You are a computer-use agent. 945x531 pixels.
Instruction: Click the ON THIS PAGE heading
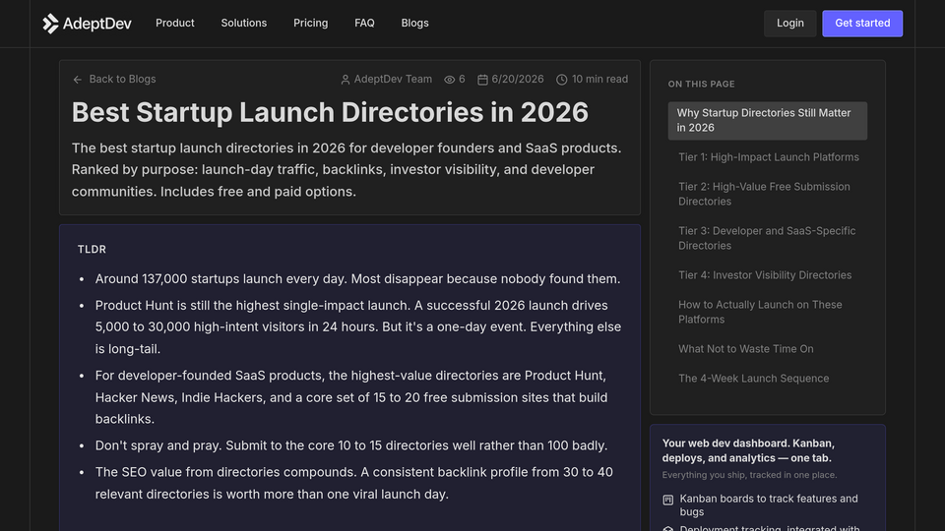click(x=701, y=85)
